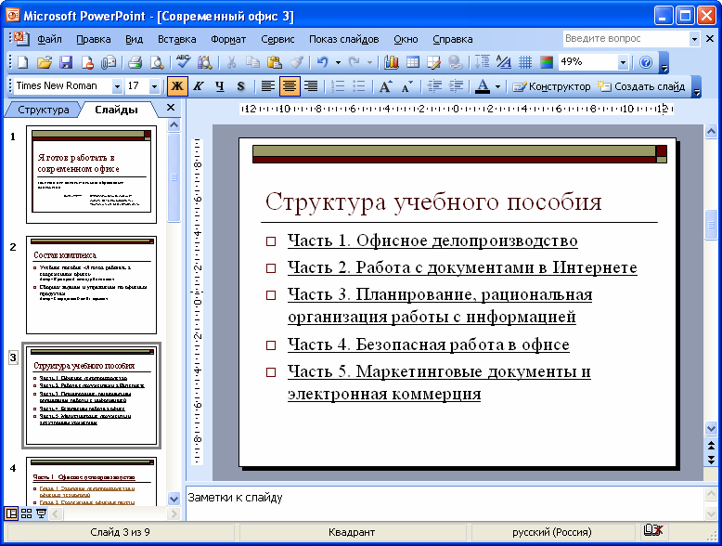The height and width of the screenshot is (546, 722).
Task: Toggle underline (Ч) formatting
Action: coord(220,86)
